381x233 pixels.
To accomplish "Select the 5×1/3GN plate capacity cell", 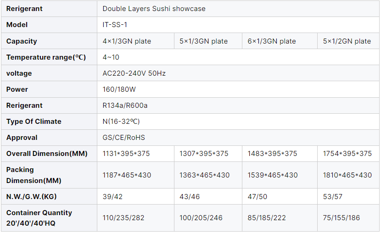I will (203, 41).
